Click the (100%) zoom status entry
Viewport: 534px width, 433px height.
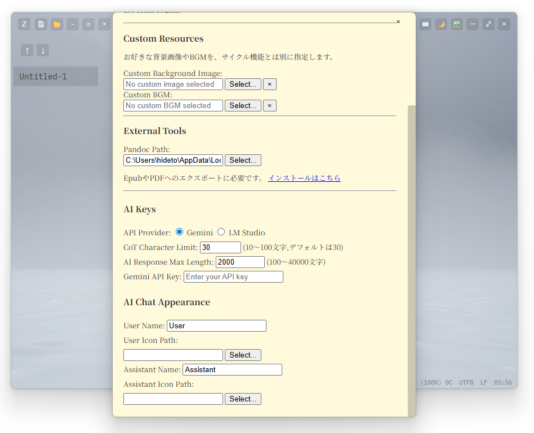(x=431, y=382)
